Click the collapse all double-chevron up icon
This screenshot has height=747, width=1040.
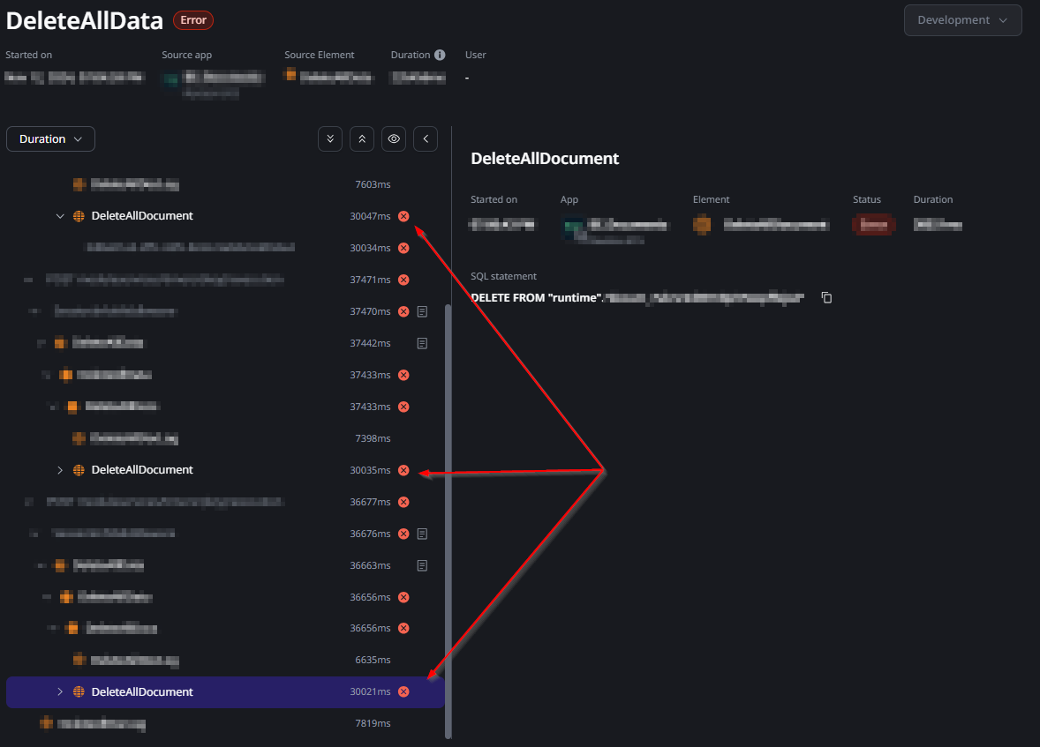tap(361, 139)
